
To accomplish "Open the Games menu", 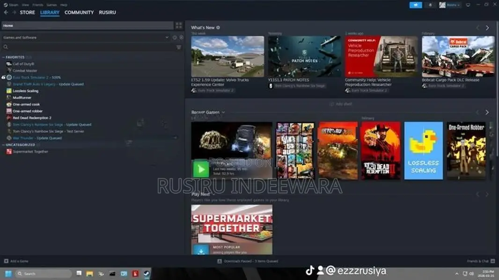I will 51,5.
